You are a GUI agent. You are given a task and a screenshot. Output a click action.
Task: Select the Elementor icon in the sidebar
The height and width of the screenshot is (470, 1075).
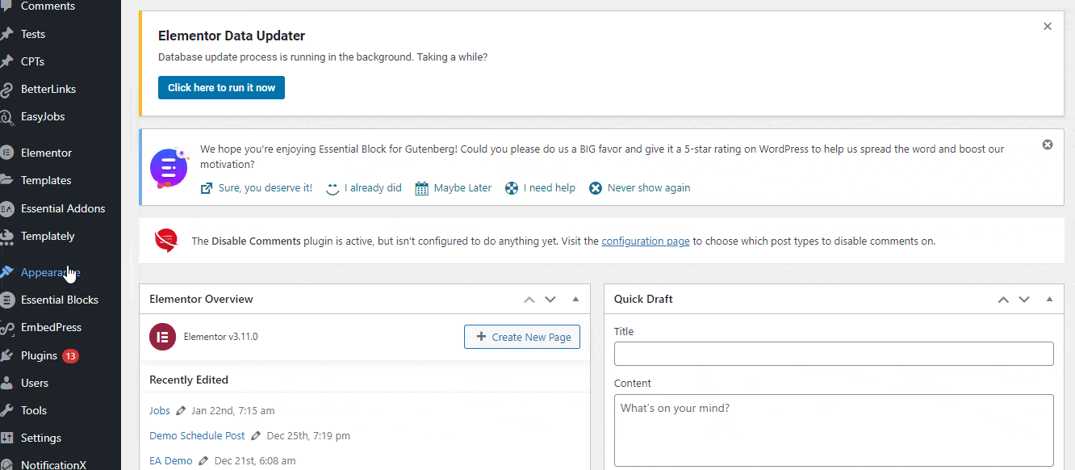[7, 153]
